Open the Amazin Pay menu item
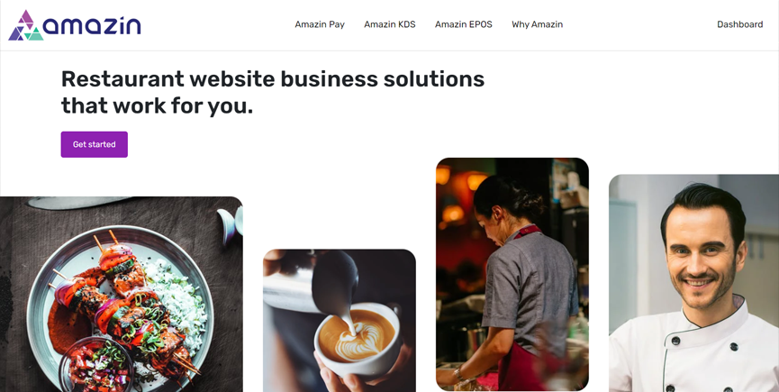Image resolution: width=779 pixels, height=392 pixels. (320, 24)
